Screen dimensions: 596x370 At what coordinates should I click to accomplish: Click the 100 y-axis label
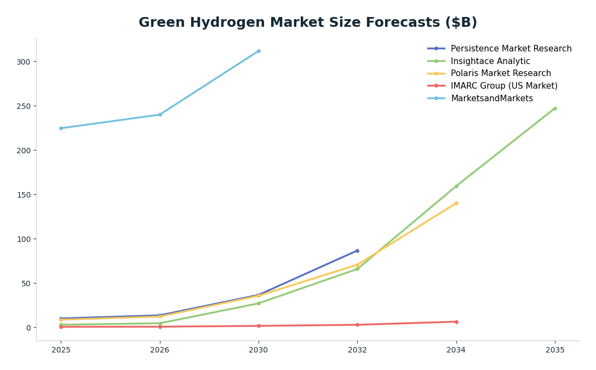pyautogui.click(x=24, y=239)
